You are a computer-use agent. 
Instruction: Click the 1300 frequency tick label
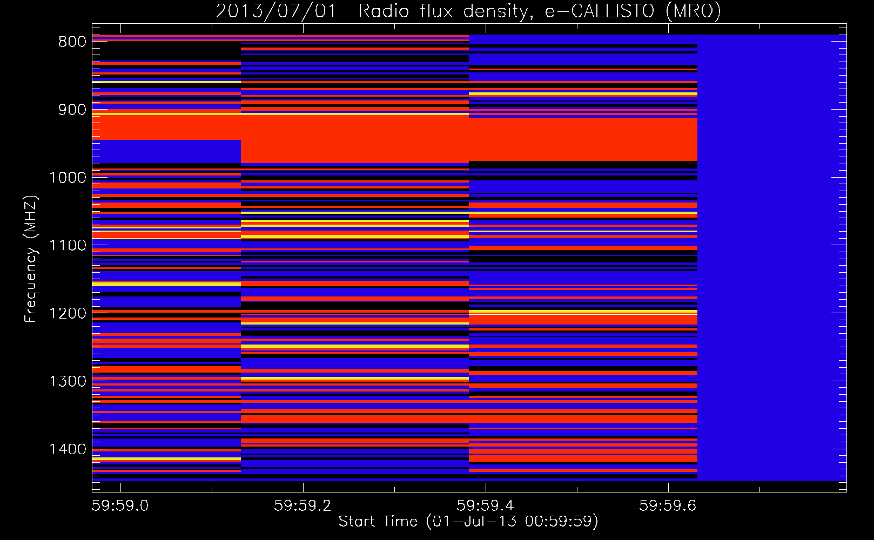coord(68,381)
